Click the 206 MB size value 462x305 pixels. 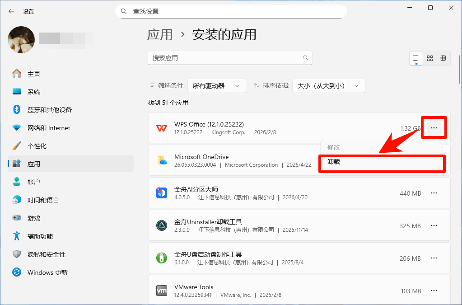point(410,258)
